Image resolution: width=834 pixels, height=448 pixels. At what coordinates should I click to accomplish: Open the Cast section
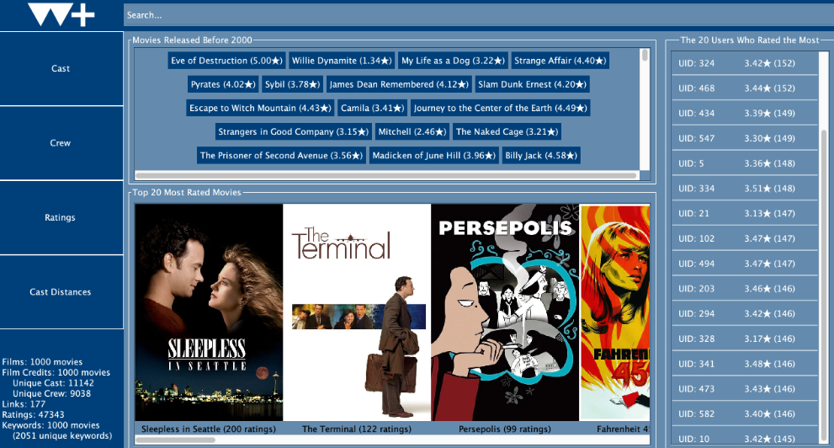tap(61, 69)
